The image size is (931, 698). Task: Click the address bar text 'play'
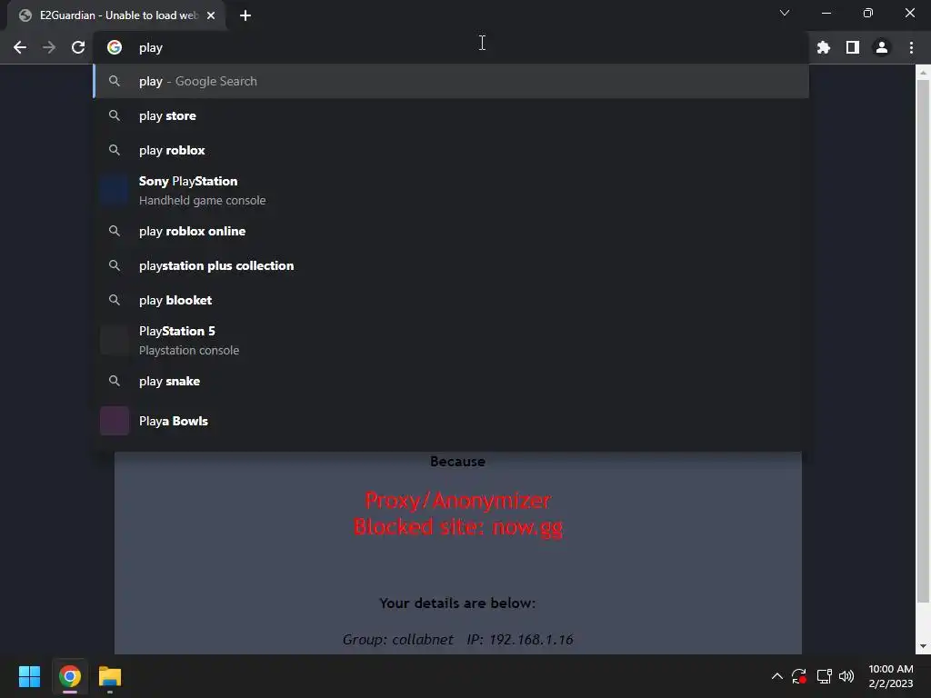pos(151,47)
